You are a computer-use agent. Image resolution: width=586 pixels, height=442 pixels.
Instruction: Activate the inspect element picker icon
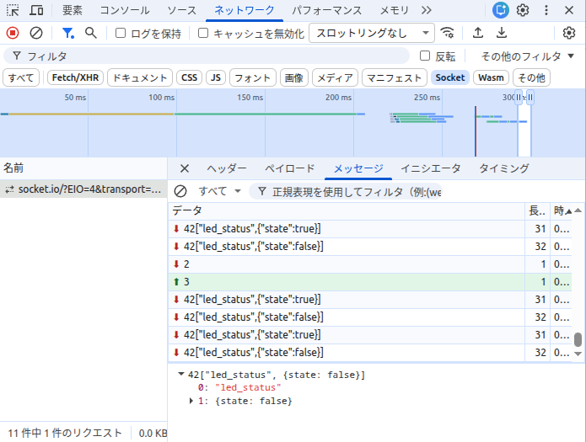coord(13,10)
